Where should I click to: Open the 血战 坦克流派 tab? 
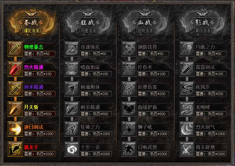point(145,22)
